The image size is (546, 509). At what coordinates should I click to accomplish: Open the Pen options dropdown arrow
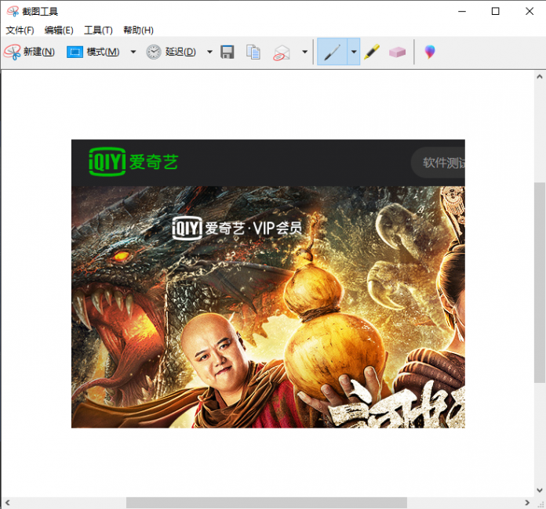coord(354,52)
